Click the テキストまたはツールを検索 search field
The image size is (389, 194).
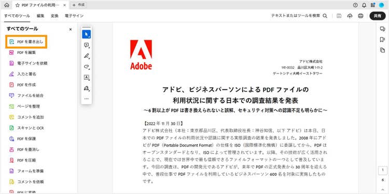tap(299, 16)
